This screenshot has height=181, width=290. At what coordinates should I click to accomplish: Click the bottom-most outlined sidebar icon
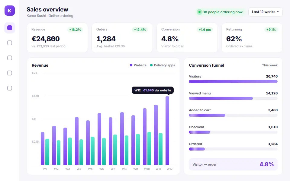pos(10,88)
